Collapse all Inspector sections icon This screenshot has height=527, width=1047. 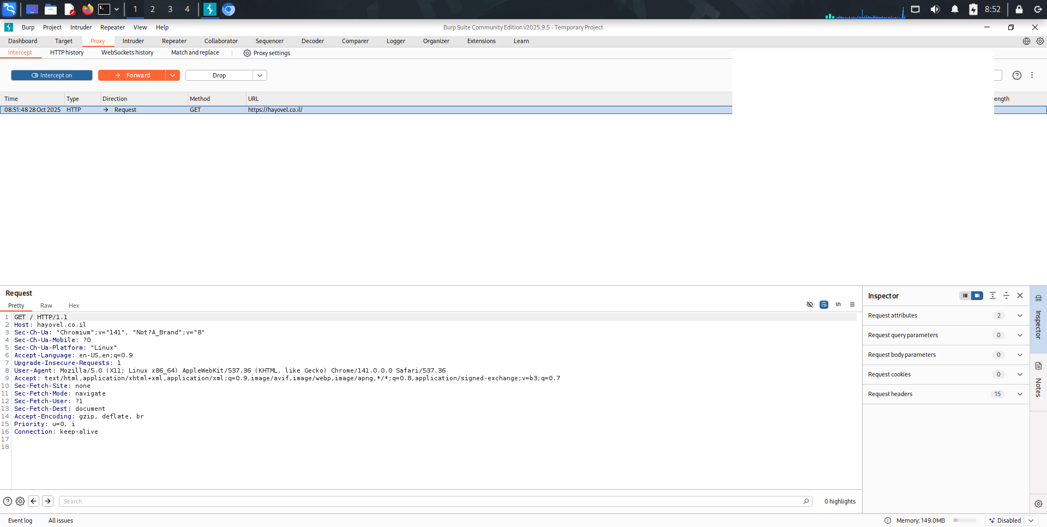click(1006, 296)
